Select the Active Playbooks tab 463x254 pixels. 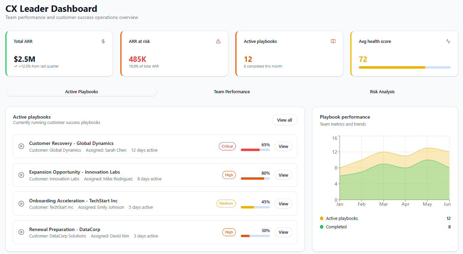point(81,92)
